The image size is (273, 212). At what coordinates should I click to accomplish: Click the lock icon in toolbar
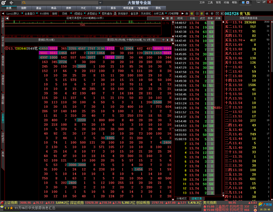(x=115, y=13)
